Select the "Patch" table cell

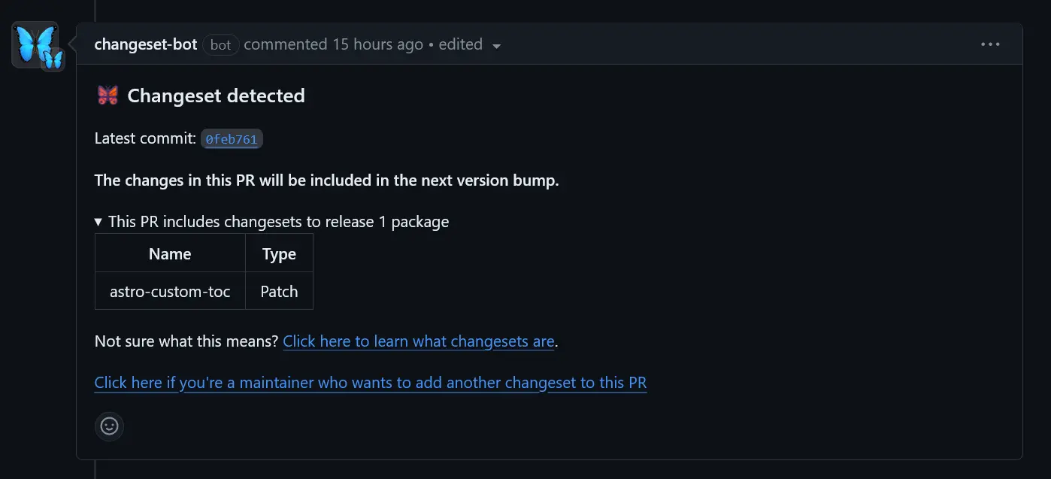point(279,292)
